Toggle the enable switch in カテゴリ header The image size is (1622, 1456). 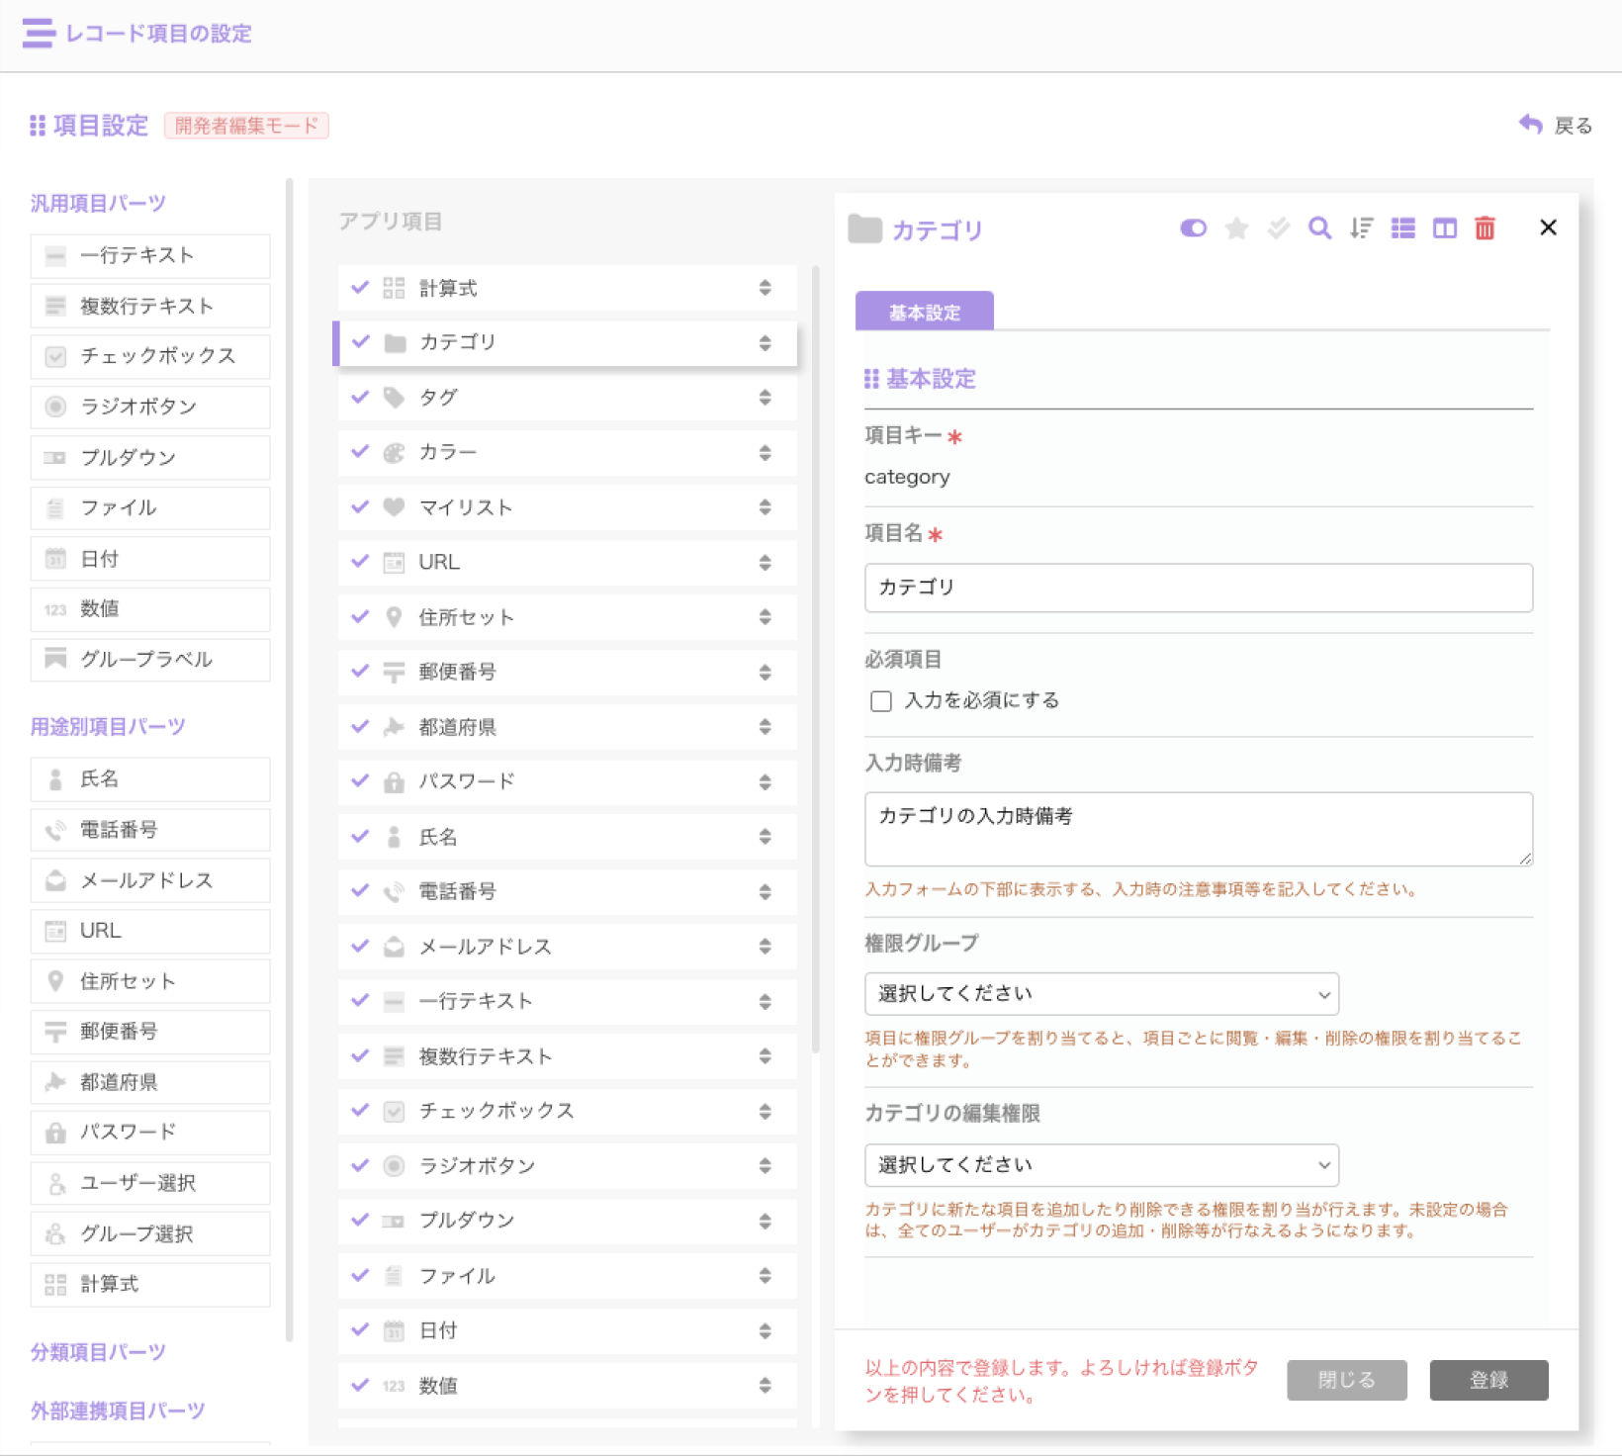[x=1194, y=228]
